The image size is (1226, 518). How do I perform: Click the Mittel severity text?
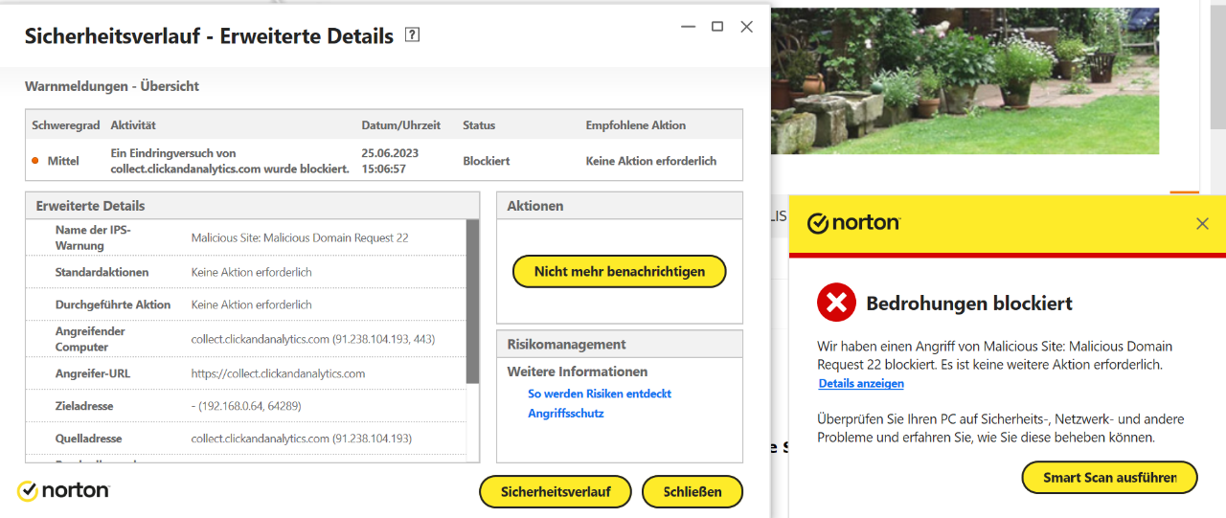63,161
